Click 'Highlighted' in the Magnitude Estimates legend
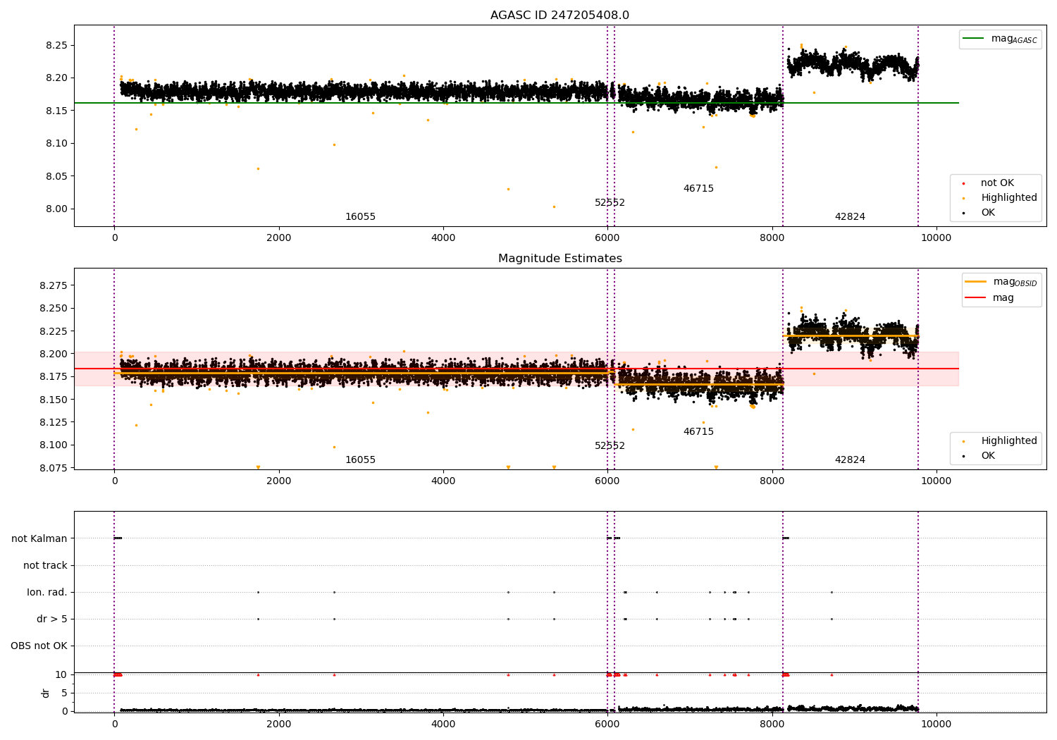Viewport: 1057px width, 740px height. coord(1001,440)
